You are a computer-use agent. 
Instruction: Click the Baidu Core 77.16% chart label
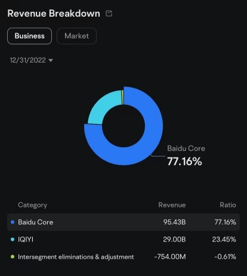click(x=186, y=156)
